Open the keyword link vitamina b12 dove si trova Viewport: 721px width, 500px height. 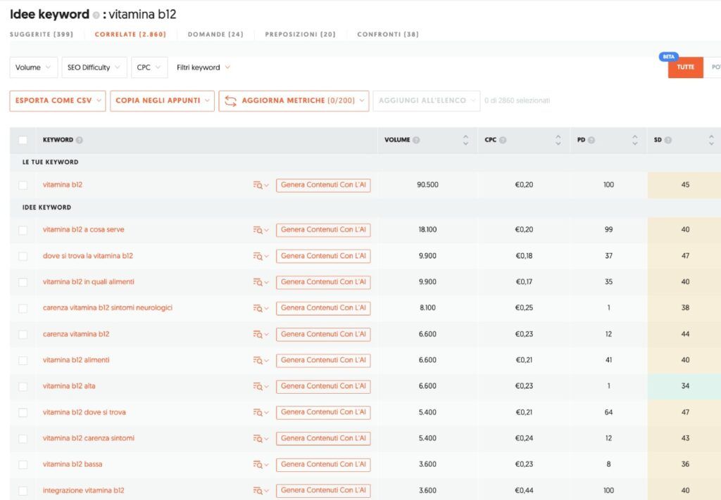[84, 412]
